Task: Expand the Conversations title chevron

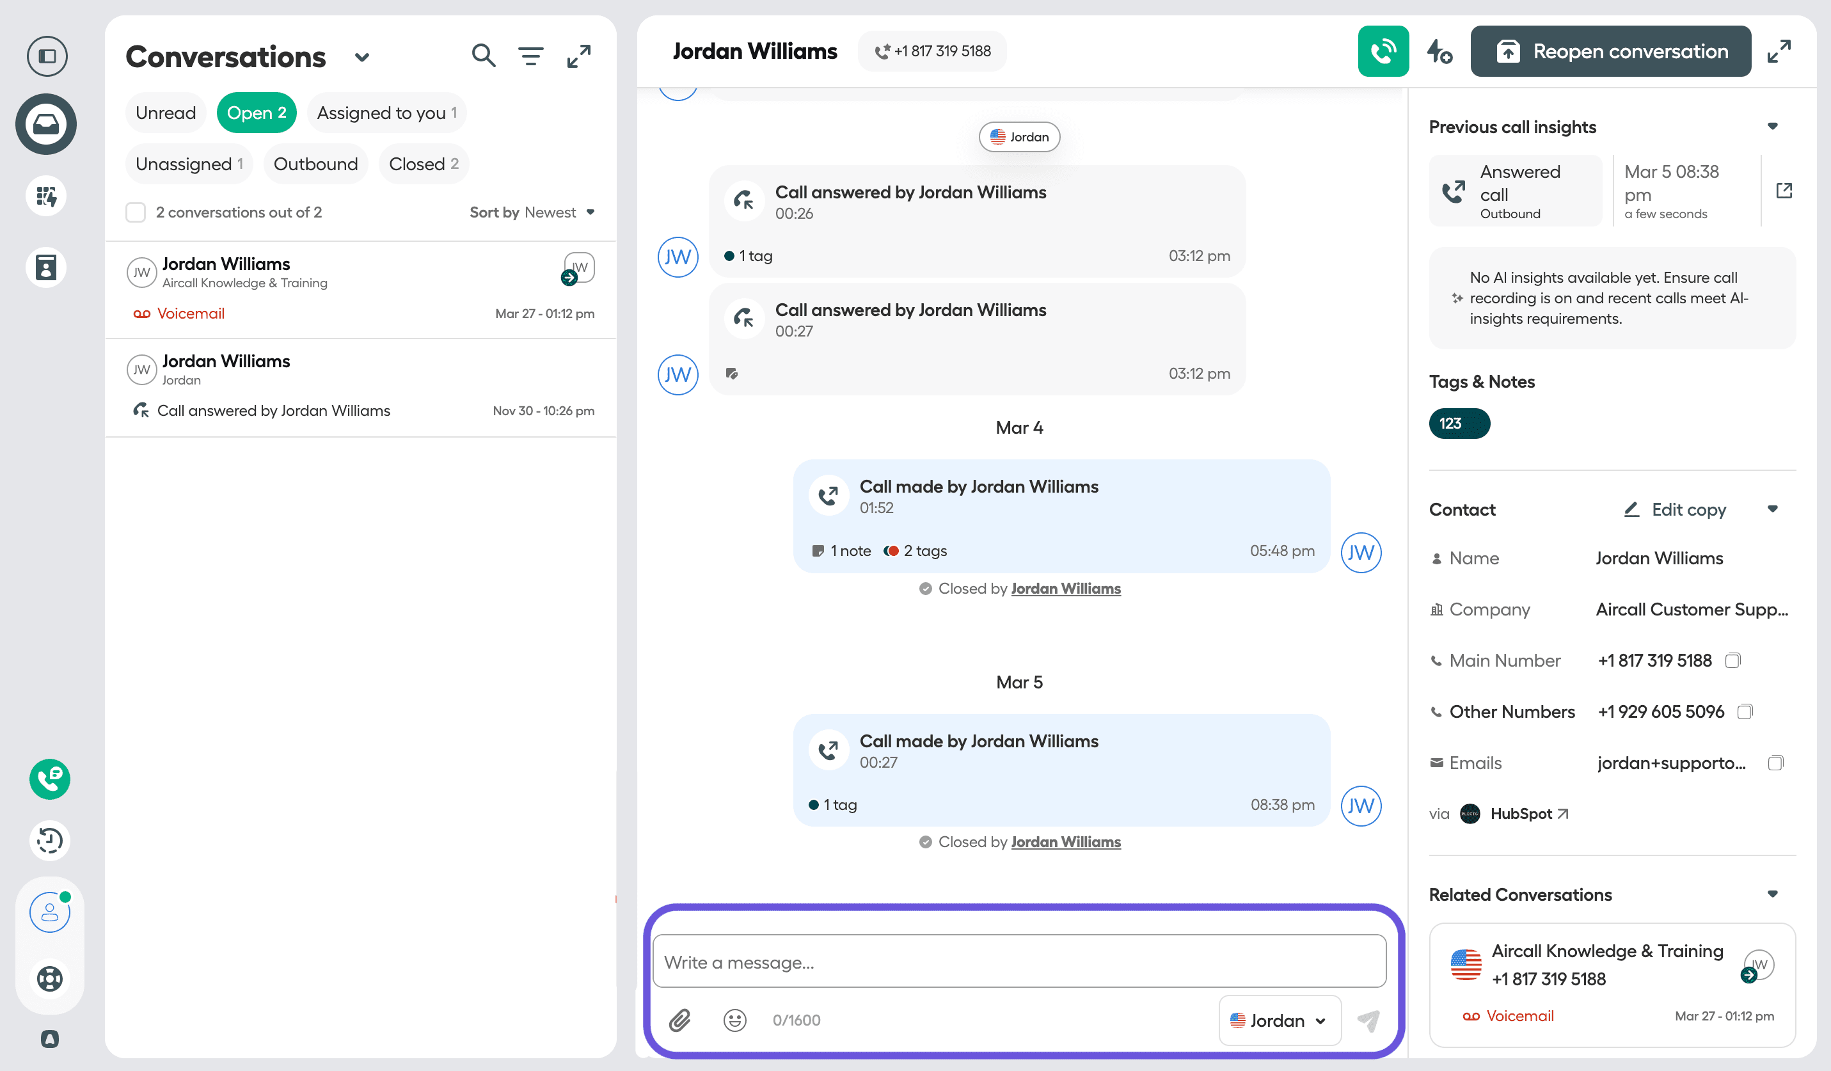Action: [x=363, y=57]
